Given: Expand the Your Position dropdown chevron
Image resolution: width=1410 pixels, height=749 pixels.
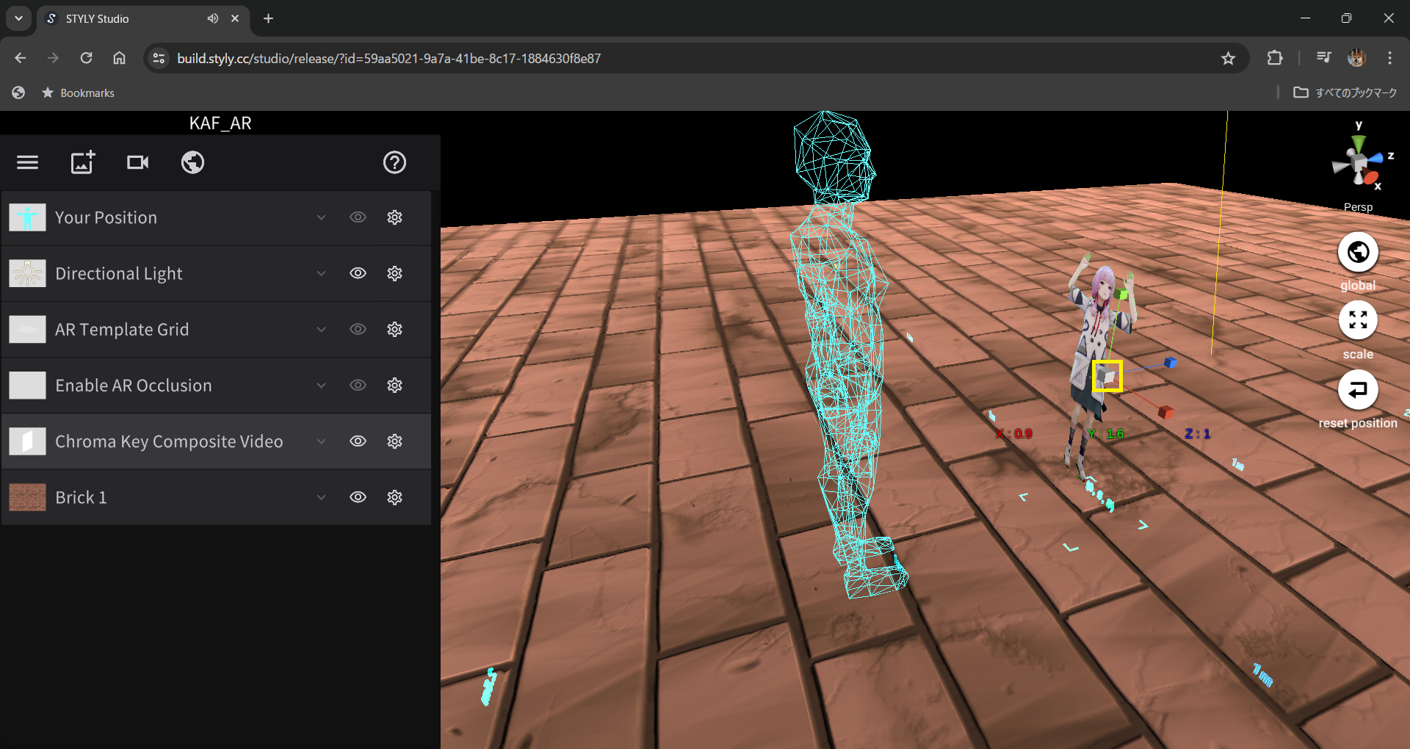Looking at the screenshot, I should pos(321,217).
